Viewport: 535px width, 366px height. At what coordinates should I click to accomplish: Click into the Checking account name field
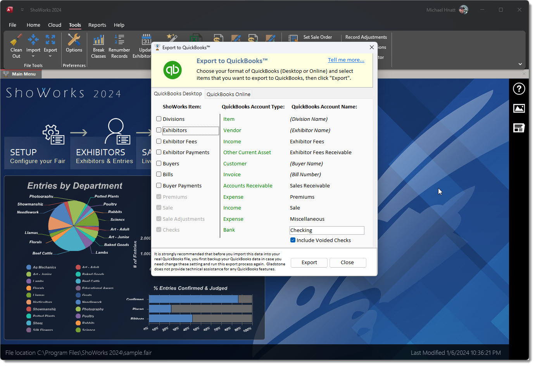click(326, 230)
